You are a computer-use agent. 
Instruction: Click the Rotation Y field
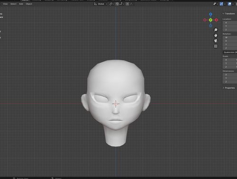230,45
